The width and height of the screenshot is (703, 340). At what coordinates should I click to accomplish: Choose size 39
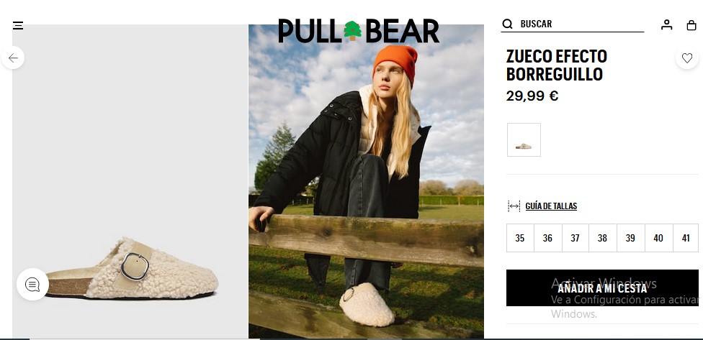click(x=630, y=238)
